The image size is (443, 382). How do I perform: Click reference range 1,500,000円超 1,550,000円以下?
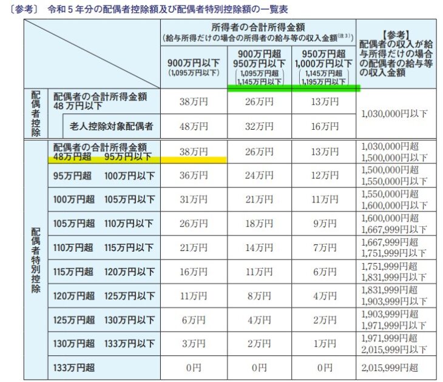[x=394, y=176]
